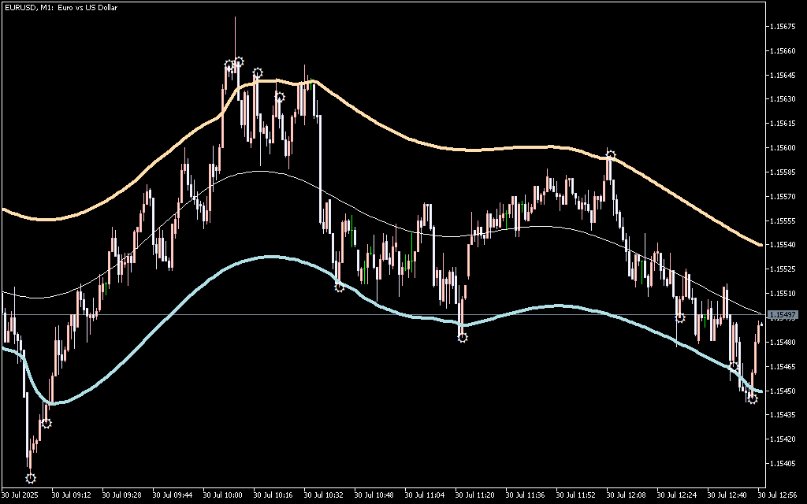
Task: Select the marker below the 11:20 candle low
Action: (x=463, y=337)
